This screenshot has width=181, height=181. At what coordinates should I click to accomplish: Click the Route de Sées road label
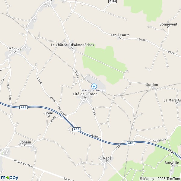pyautogui.click(x=24, y=164)
